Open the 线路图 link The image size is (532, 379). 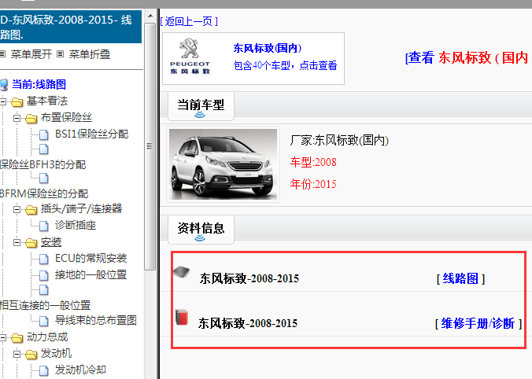click(460, 278)
